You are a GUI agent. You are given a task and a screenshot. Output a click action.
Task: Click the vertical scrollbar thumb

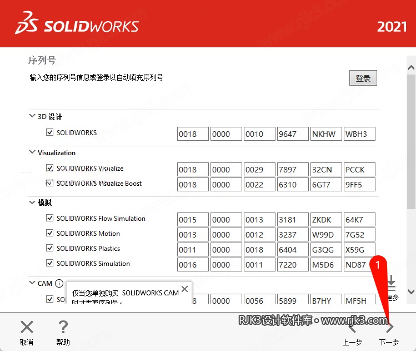click(411, 141)
